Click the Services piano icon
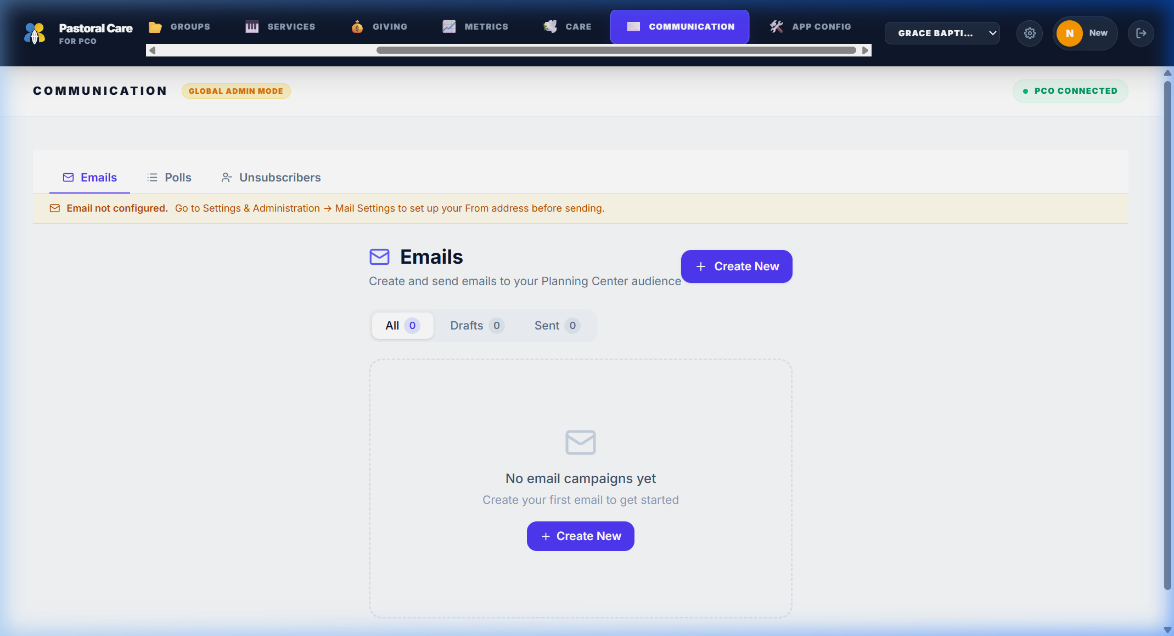 252,27
